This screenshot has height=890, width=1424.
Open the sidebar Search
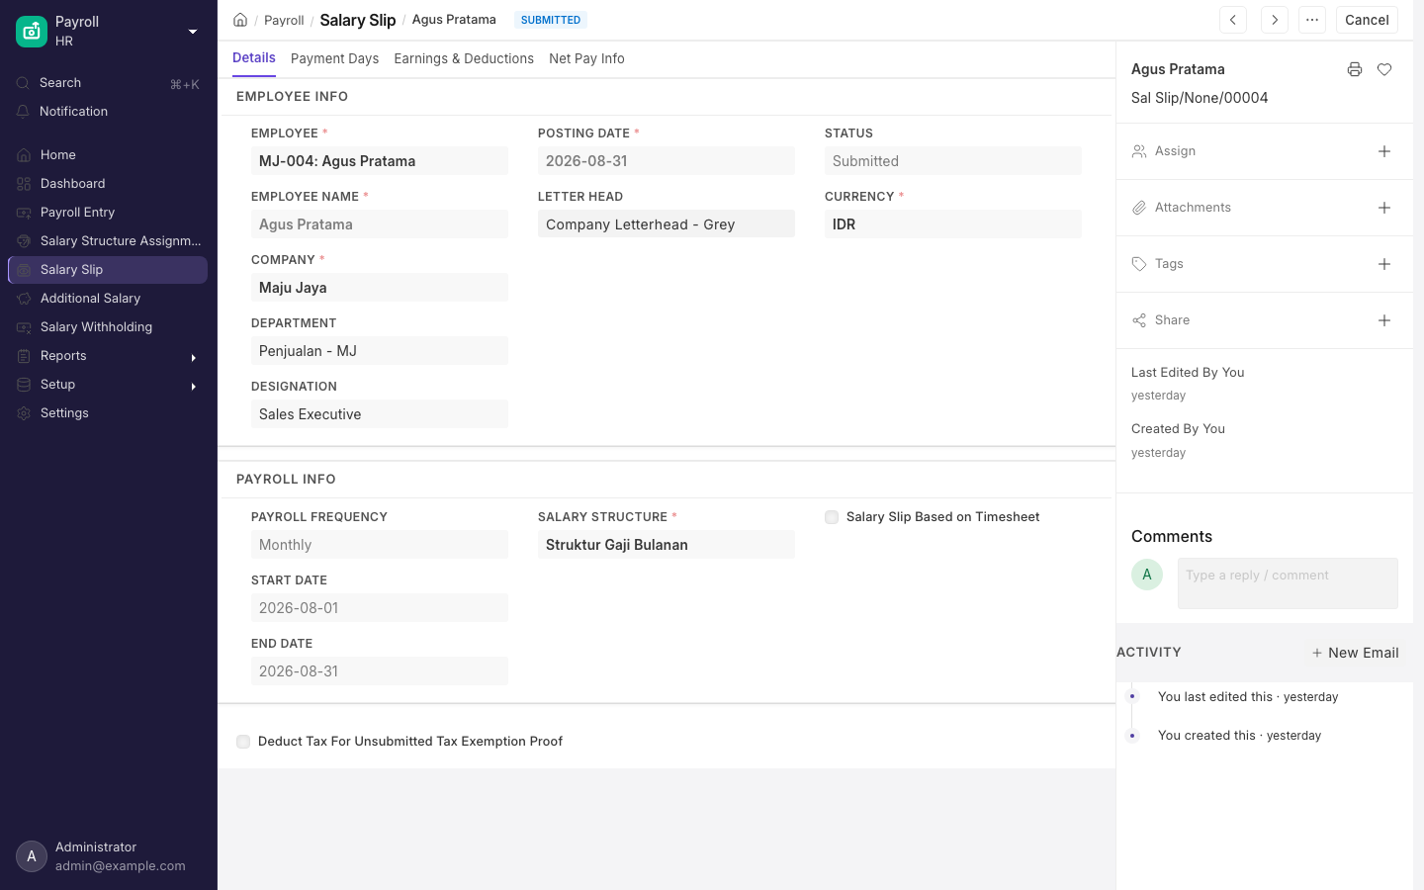pos(109,83)
